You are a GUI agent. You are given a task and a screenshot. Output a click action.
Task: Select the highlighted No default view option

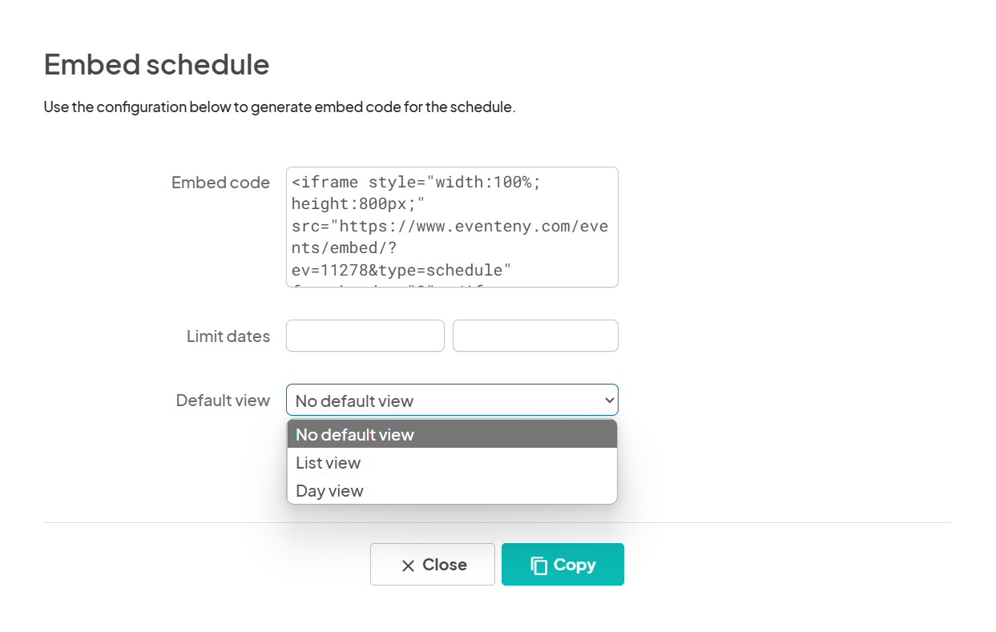(x=452, y=434)
